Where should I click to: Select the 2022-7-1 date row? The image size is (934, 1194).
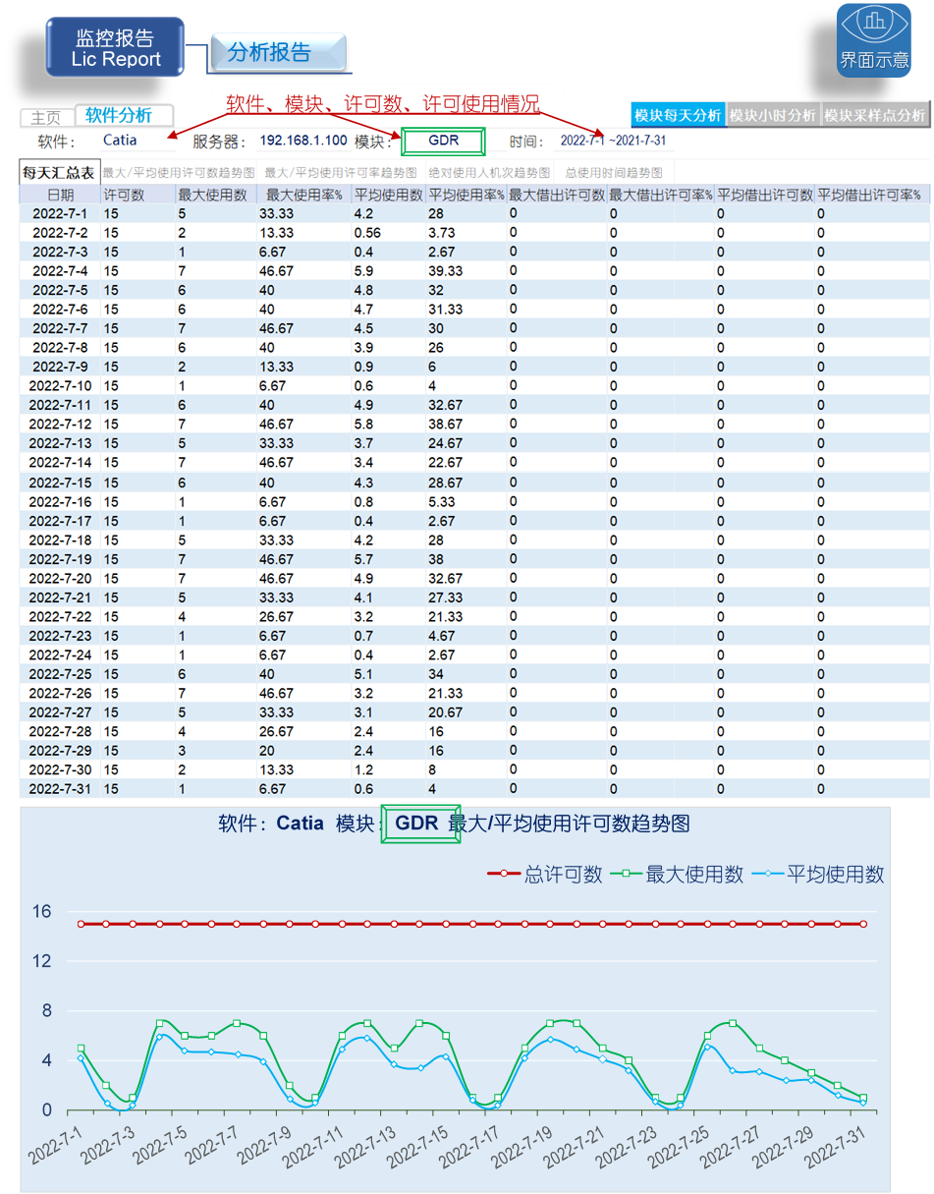(x=475, y=213)
